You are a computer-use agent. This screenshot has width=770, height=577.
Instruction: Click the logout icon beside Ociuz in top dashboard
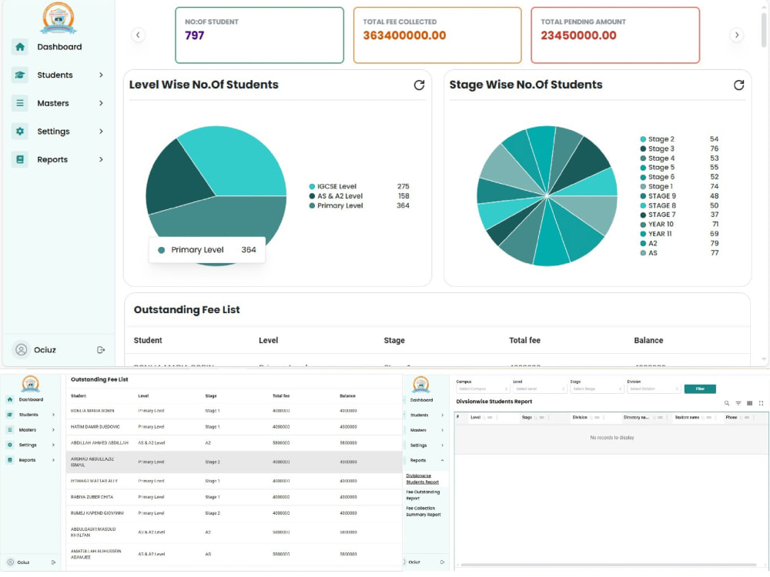[101, 350]
